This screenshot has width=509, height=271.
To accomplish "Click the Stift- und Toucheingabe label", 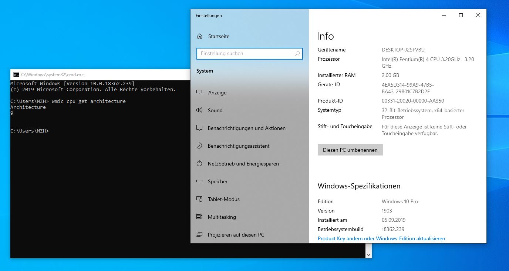I will (345, 127).
